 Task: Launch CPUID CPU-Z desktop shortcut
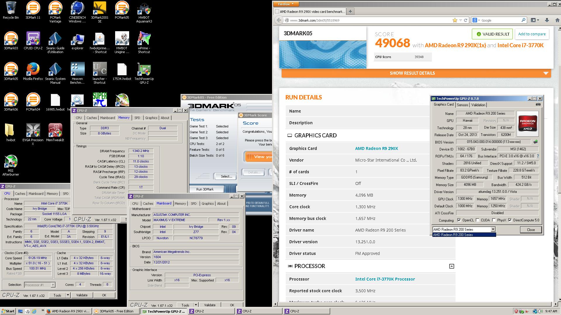coord(33,41)
